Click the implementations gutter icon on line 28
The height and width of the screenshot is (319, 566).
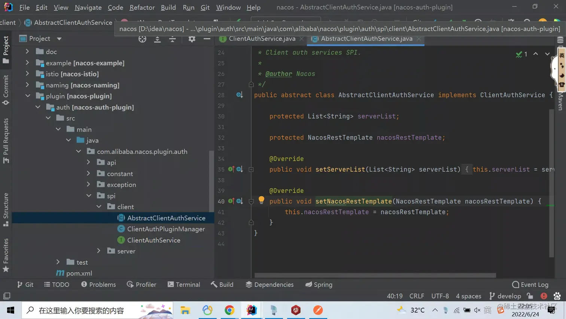240,95
